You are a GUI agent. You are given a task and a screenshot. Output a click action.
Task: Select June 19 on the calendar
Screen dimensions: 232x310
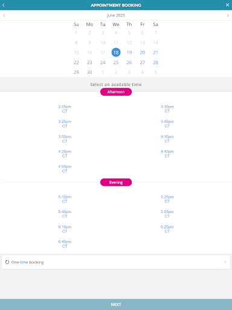[x=129, y=53]
